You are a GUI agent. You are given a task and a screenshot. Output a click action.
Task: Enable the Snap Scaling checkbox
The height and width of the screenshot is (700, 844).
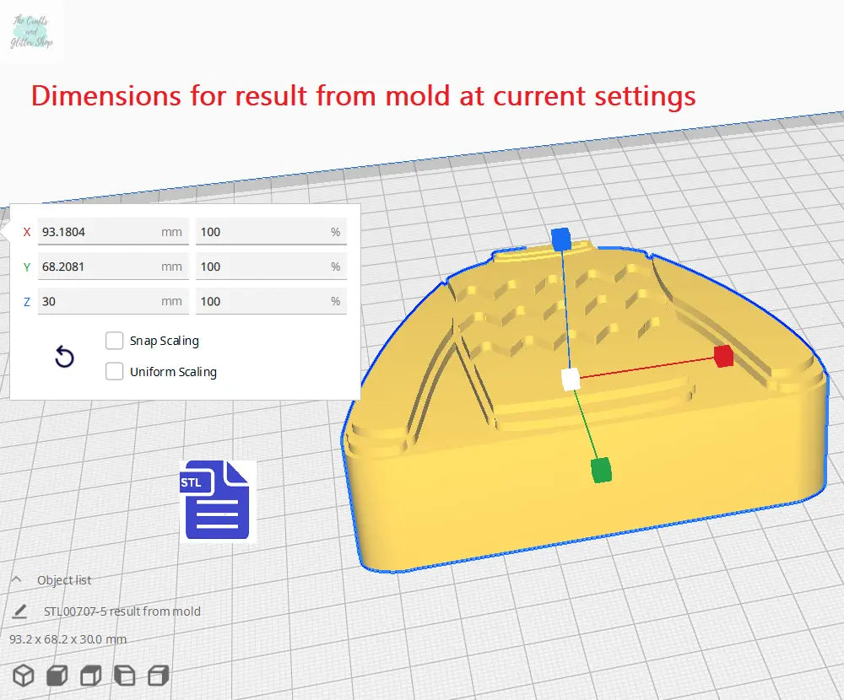[115, 341]
